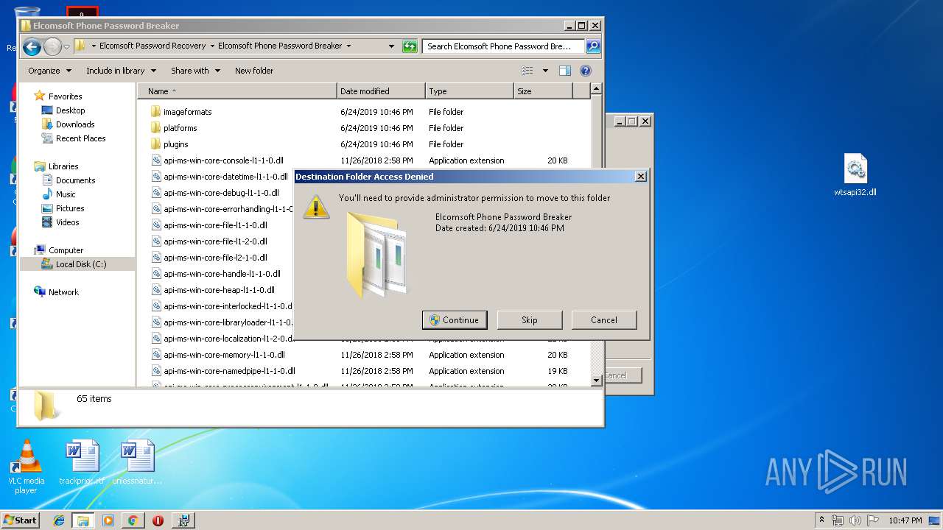Select the trackprior.rtf desktop document
The height and width of the screenshot is (530, 943).
[82, 462]
